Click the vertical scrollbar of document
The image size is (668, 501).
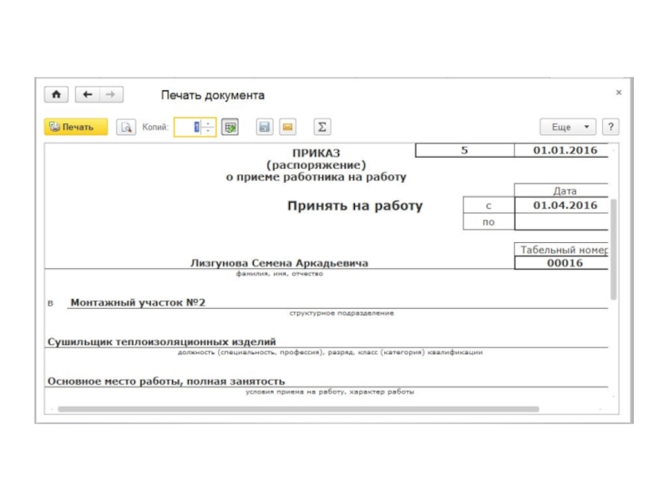(614, 250)
